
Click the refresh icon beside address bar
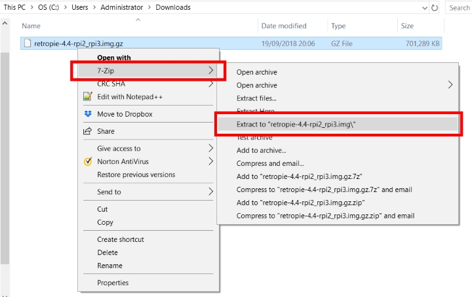click(x=435, y=7)
